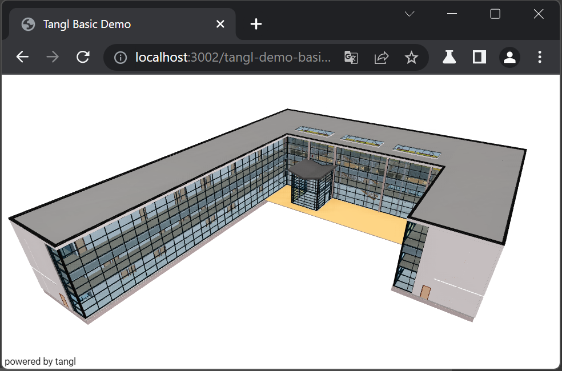This screenshot has width=562, height=371.
Task: Open Chrome's three-dot menu
Action: click(x=539, y=57)
